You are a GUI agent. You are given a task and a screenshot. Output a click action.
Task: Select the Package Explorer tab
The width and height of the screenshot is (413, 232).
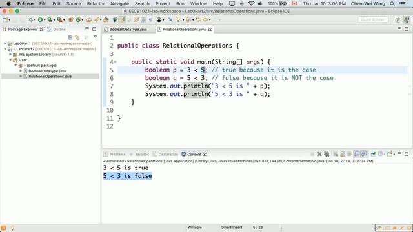point(23,30)
